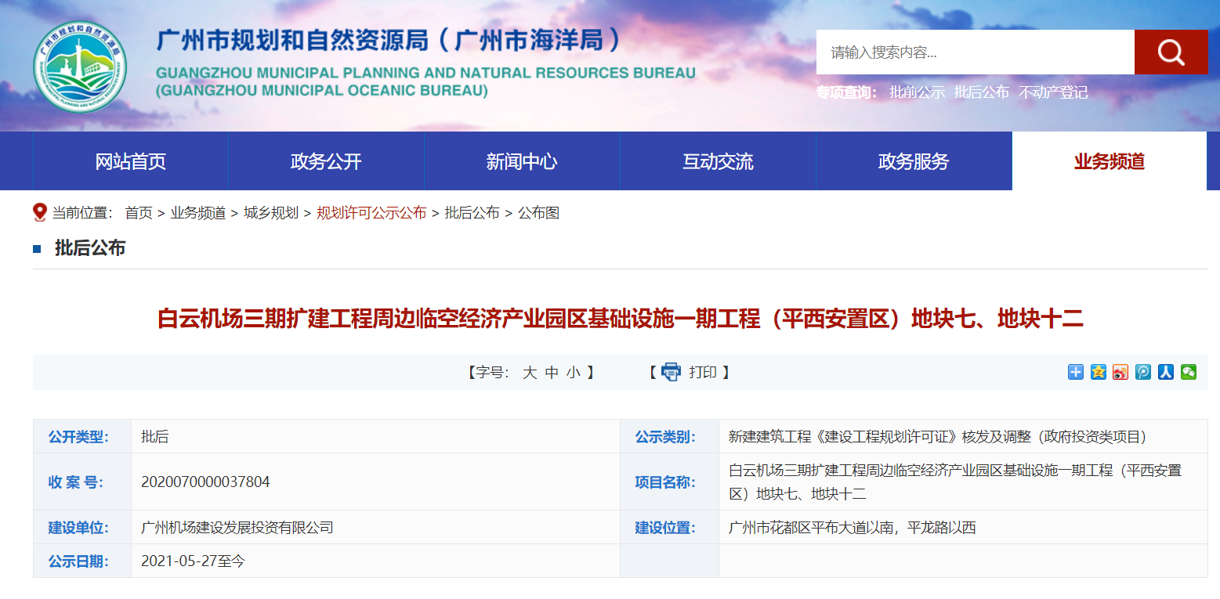Click the 批后公布 section heading
Viewport: 1220px width, 599px height.
(90, 249)
